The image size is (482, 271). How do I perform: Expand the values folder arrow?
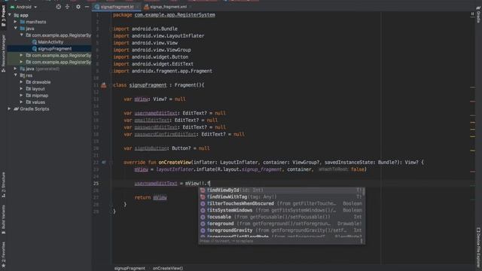pyautogui.click(x=22, y=102)
